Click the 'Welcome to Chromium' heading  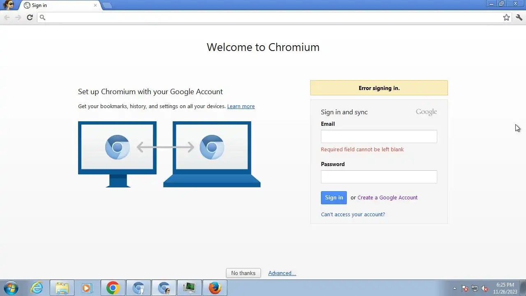(263, 47)
